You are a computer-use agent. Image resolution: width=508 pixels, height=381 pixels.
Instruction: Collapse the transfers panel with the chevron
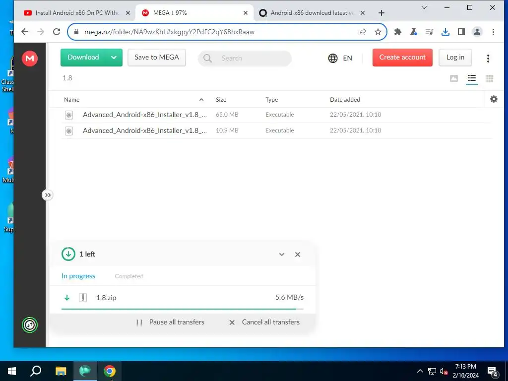(x=282, y=254)
